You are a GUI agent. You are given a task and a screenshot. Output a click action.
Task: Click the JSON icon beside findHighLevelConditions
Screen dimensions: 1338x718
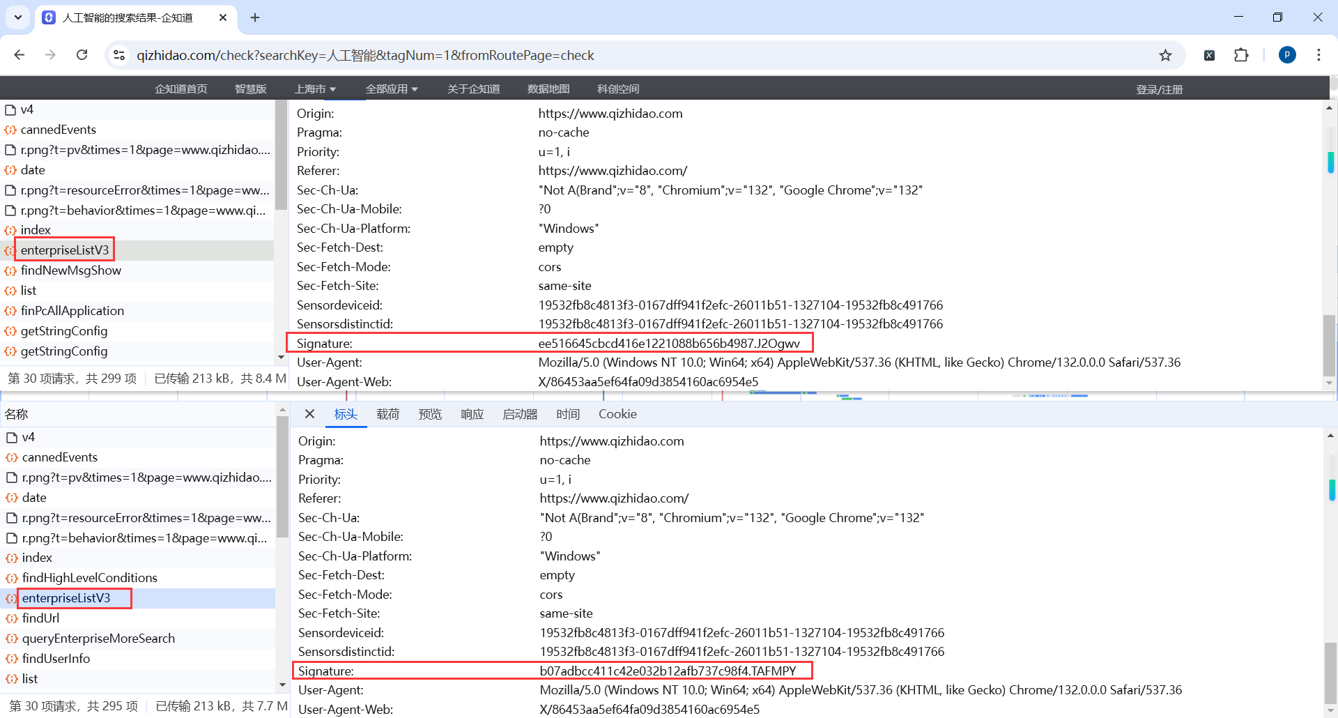(12, 578)
